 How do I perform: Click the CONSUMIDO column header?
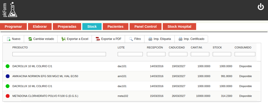243,48
